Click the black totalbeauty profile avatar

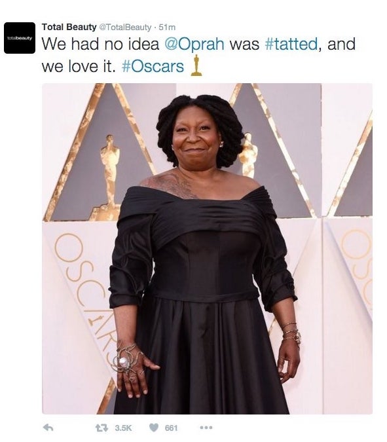(x=20, y=38)
